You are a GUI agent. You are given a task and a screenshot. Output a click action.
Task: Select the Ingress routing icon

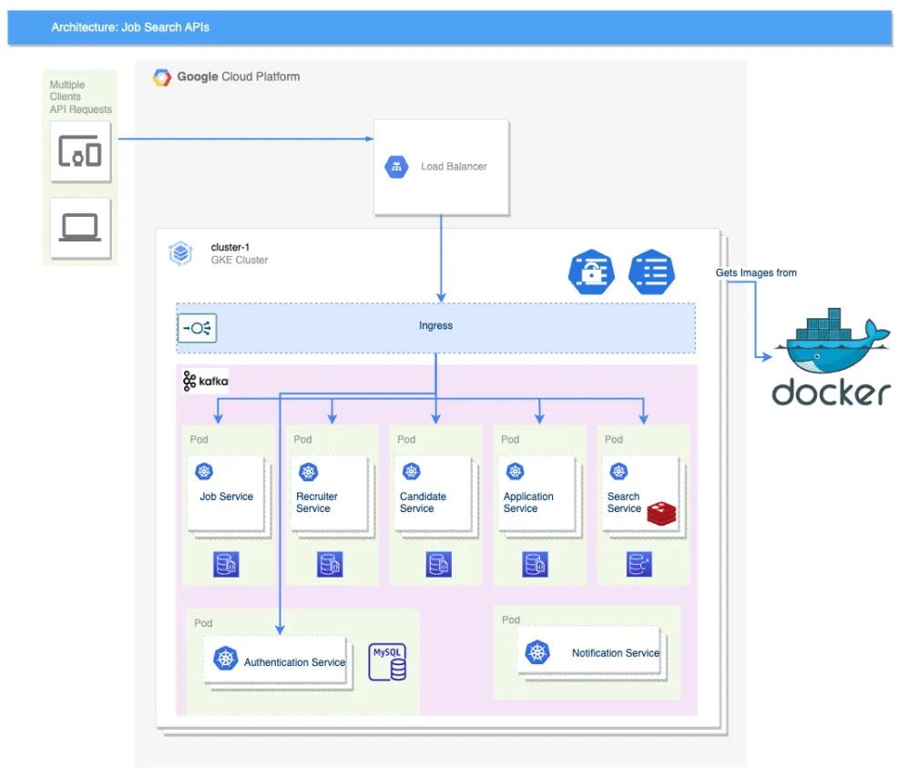198,328
